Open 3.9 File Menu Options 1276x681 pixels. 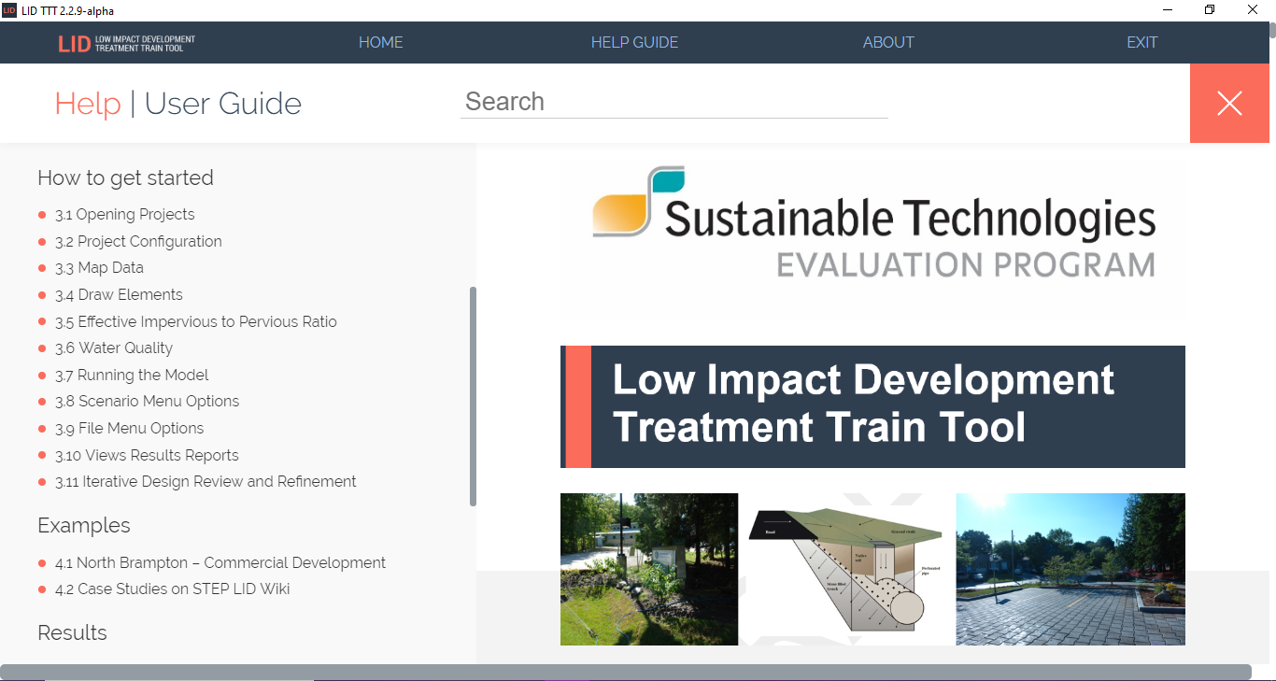tap(129, 428)
